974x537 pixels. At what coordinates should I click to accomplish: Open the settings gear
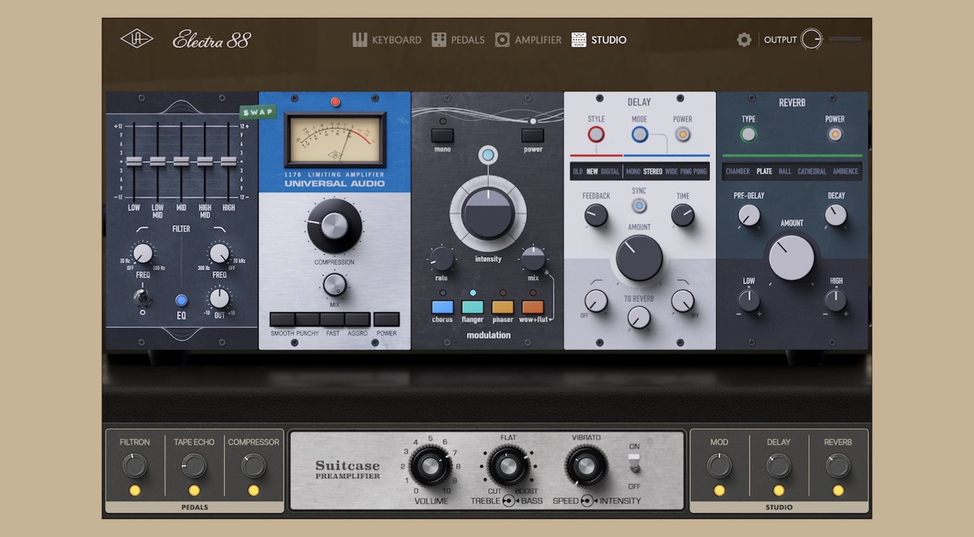744,39
